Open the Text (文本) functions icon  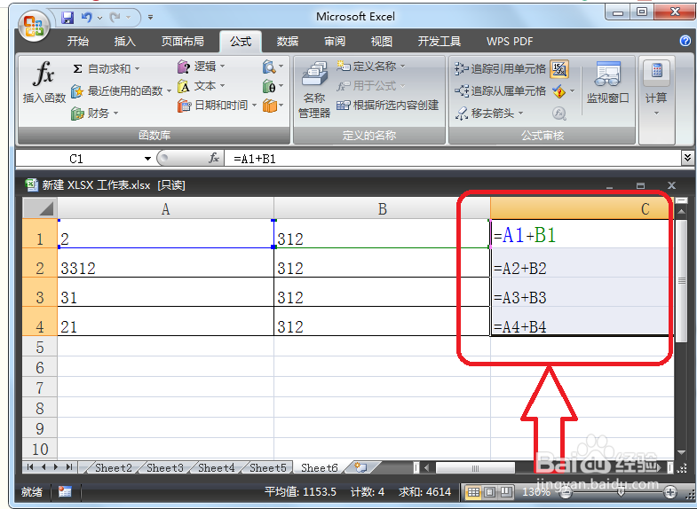pos(183,86)
